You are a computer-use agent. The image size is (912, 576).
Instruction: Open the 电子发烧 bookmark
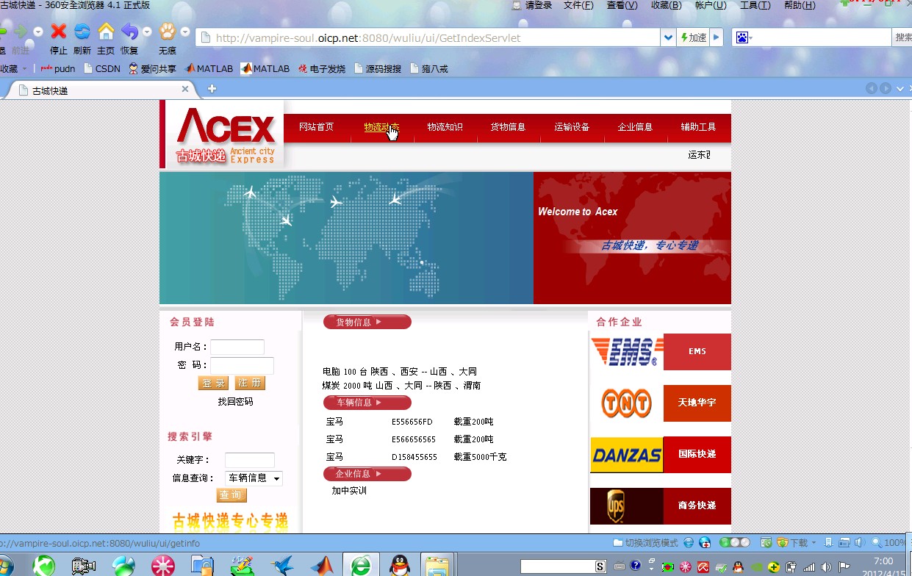[x=322, y=68]
